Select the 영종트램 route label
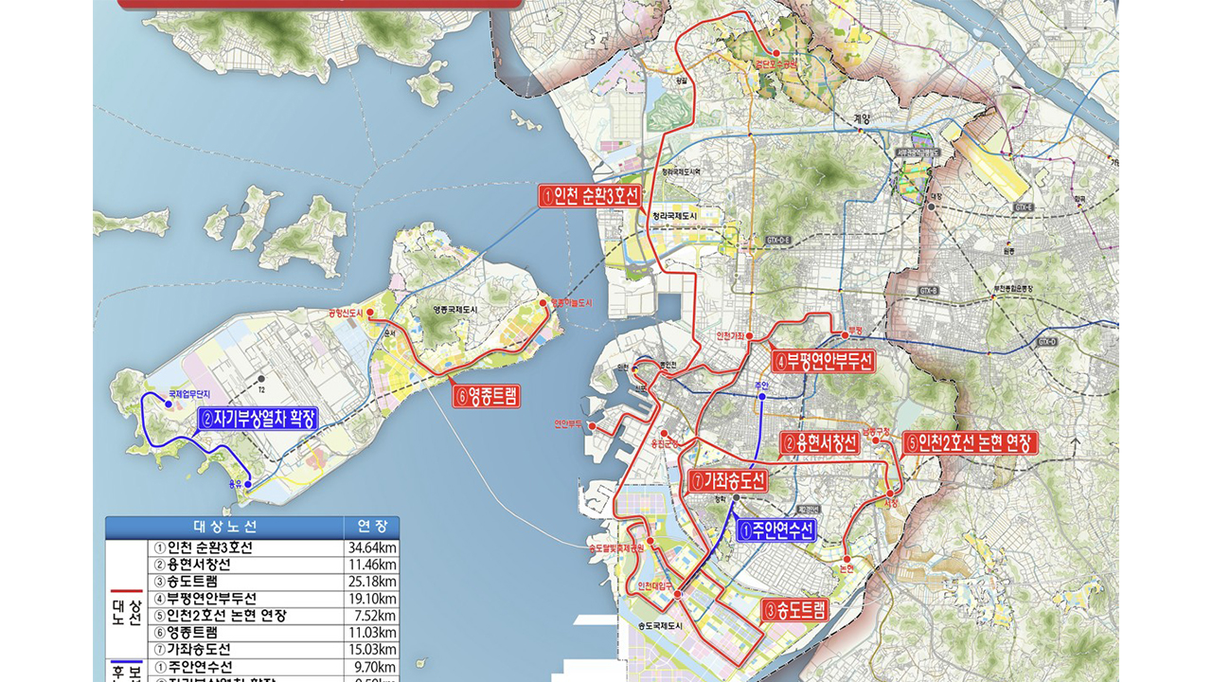1212x682 pixels. tap(487, 395)
